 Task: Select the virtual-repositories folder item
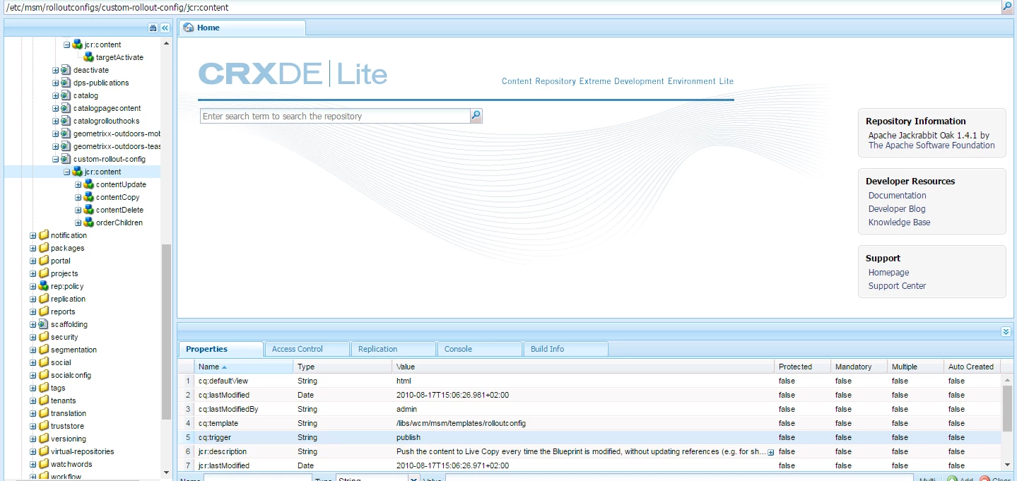(82, 451)
